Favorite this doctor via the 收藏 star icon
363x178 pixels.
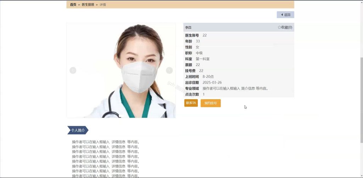pos(279,27)
